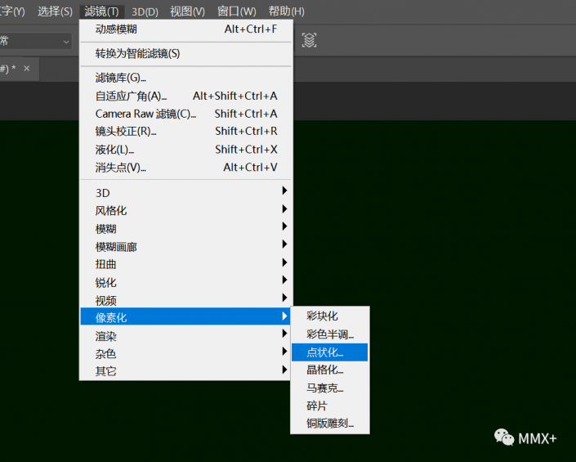Open the 窗口 (Window) menu
The image size is (576, 462).
[x=236, y=11]
